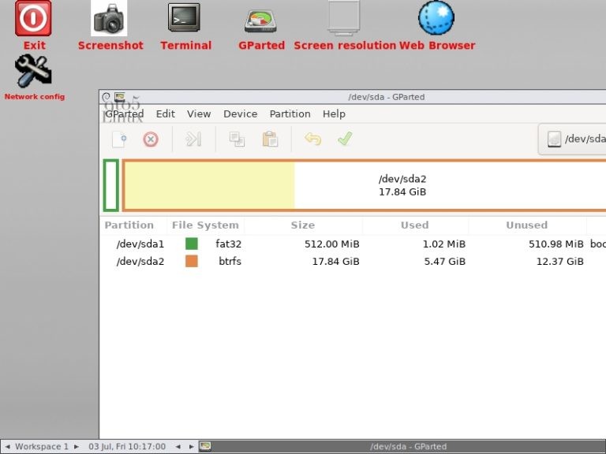The image size is (606, 454).
Task: Open the View menu
Action: (199, 113)
